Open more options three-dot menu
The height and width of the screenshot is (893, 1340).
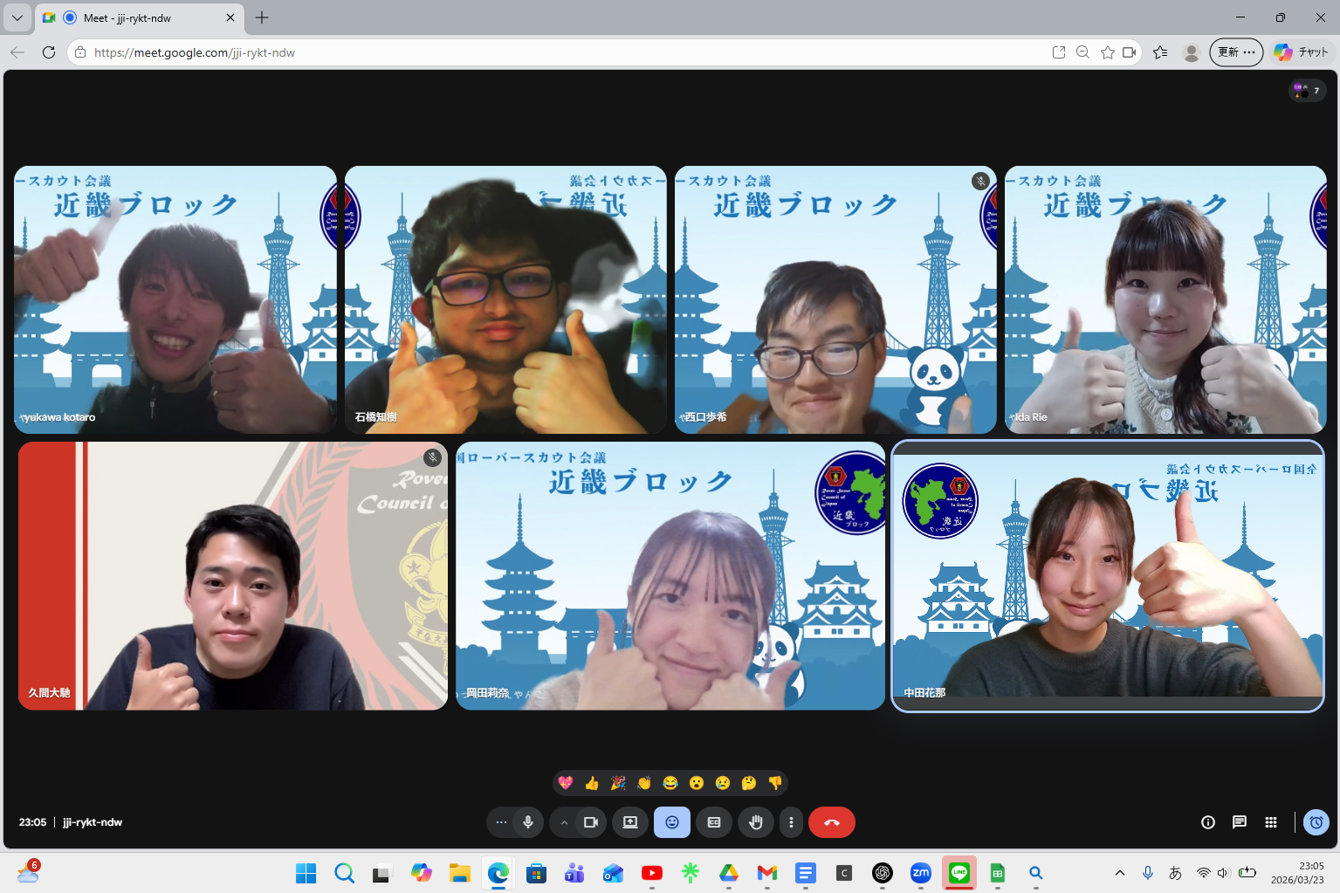point(791,822)
